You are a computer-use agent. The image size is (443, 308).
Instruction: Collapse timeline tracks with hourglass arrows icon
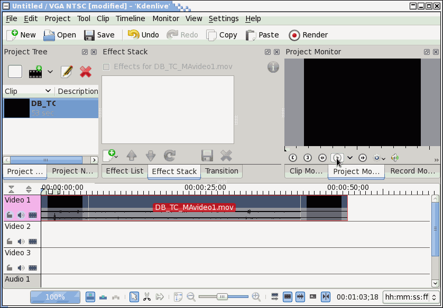tap(11, 189)
